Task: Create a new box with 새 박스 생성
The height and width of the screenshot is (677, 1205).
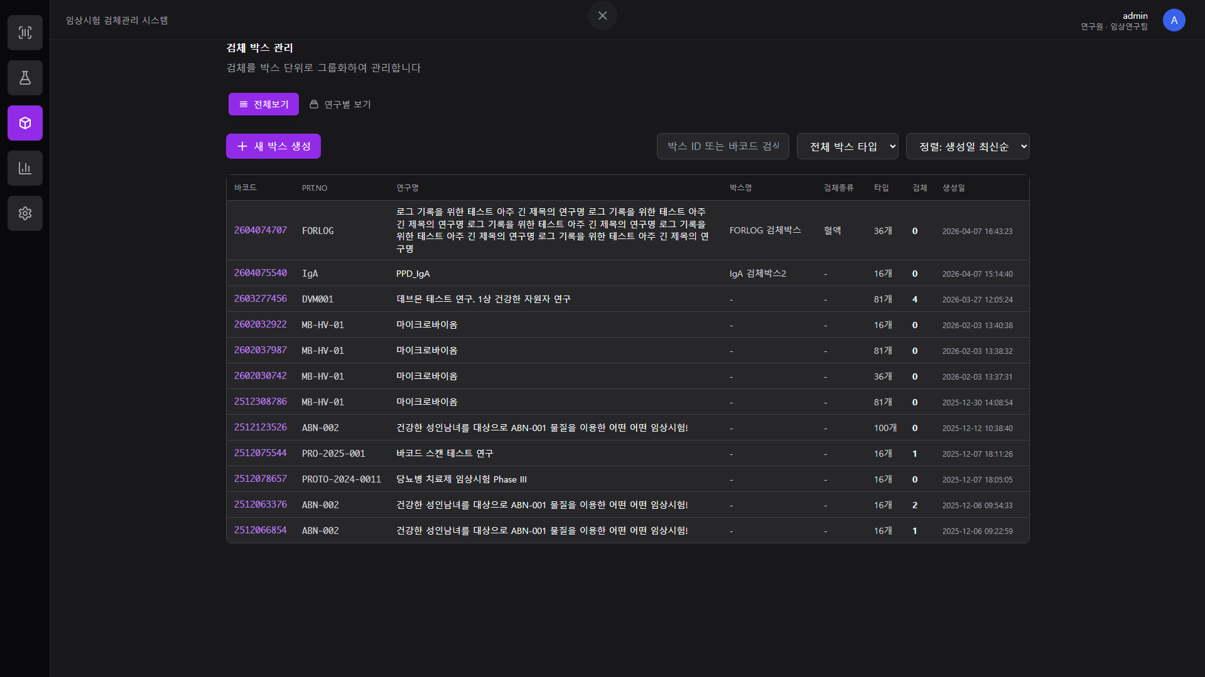Action: click(x=273, y=146)
